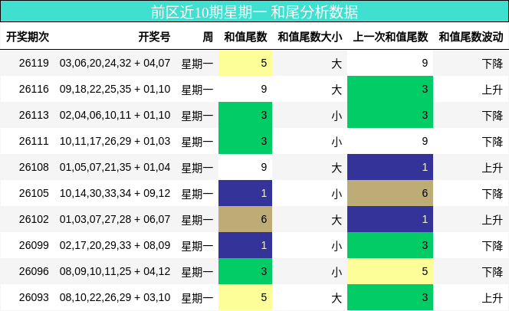Select the 和值尾数 column header
Screen dimensions: 509x311
[x=245, y=37]
